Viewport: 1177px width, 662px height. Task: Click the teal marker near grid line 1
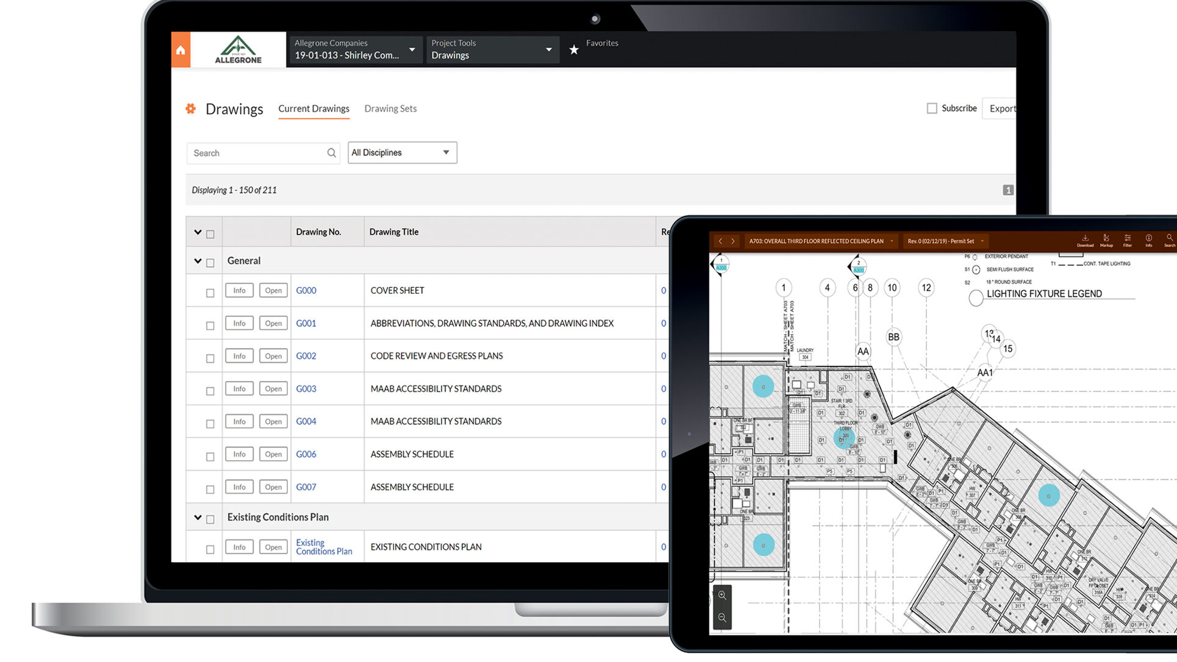[x=763, y=386]
